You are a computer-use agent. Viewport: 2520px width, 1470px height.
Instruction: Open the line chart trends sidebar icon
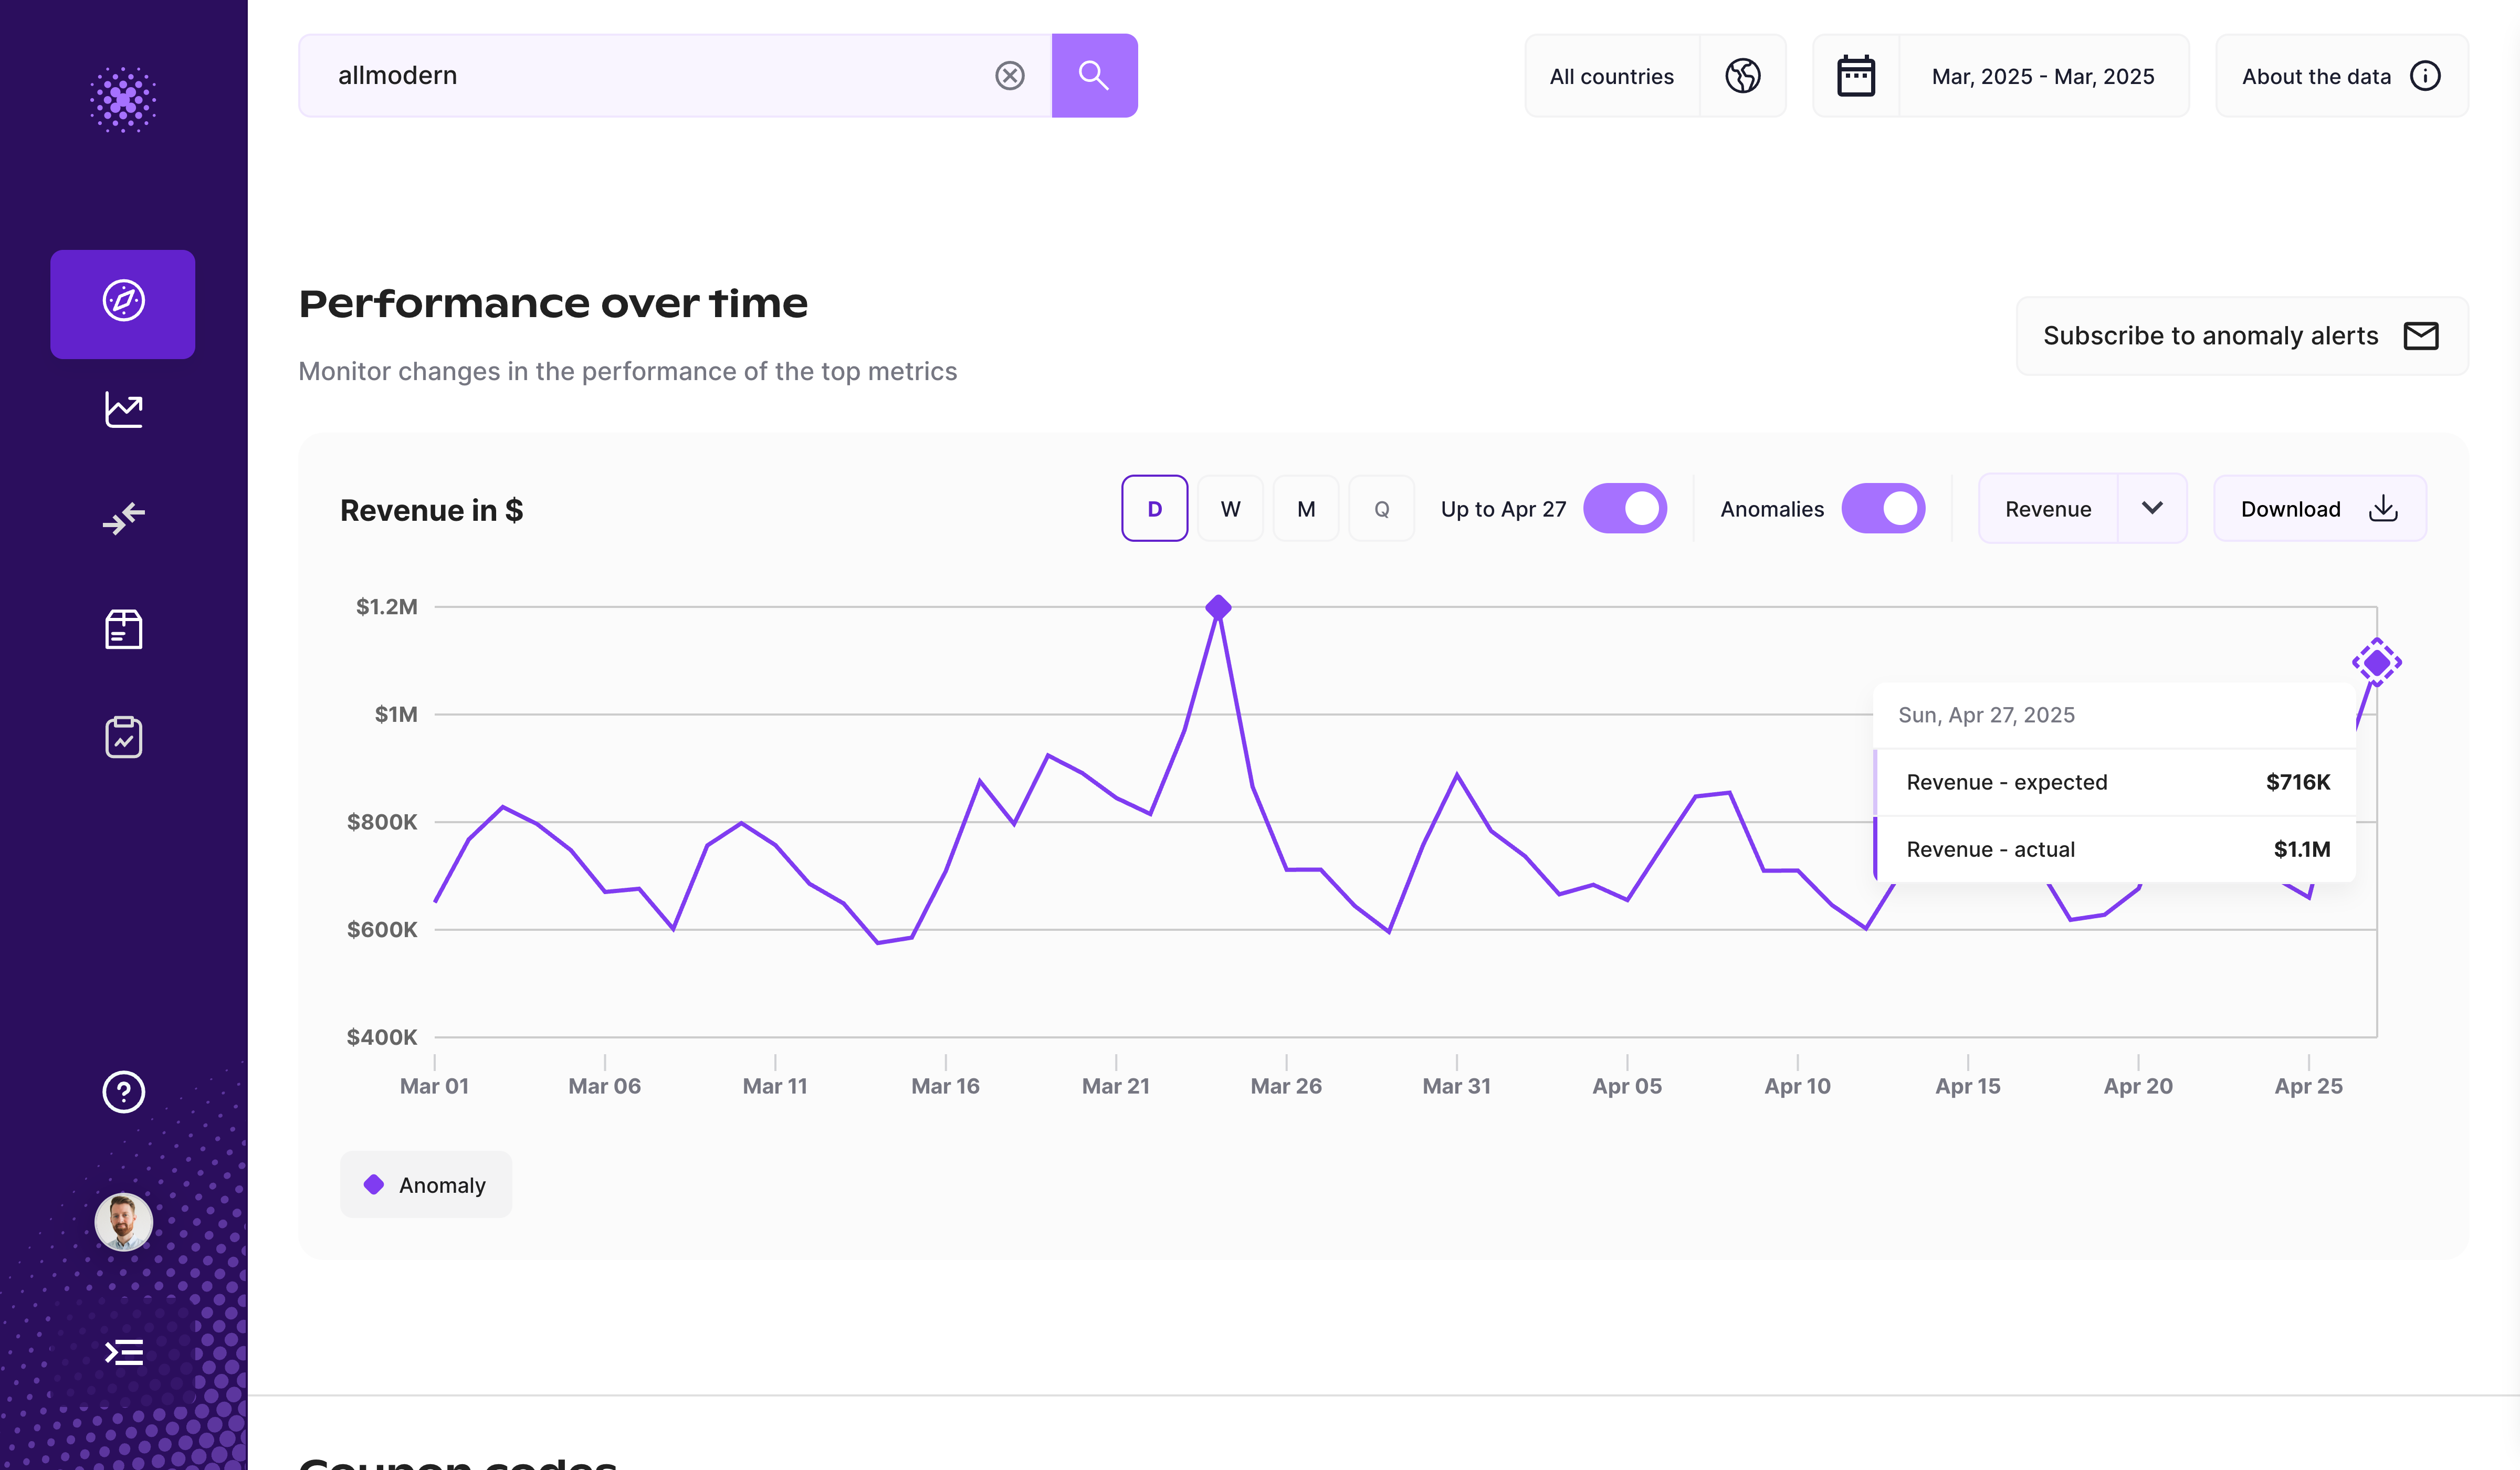pos(123,409)
